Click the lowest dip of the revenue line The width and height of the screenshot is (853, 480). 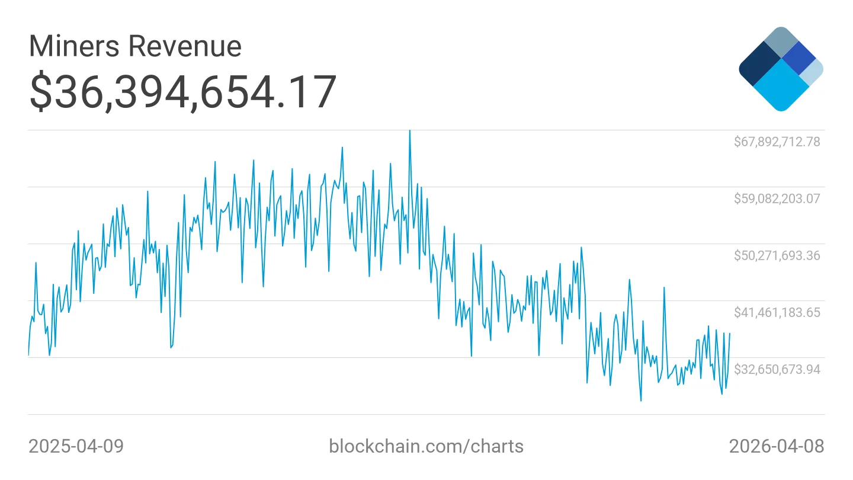click(641, 400)
